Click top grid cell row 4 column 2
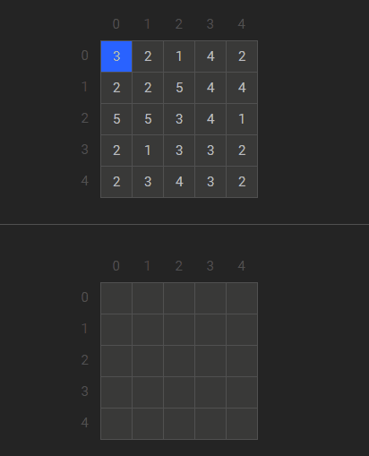Viewport: 369px width, 456px height. point(179,182)
